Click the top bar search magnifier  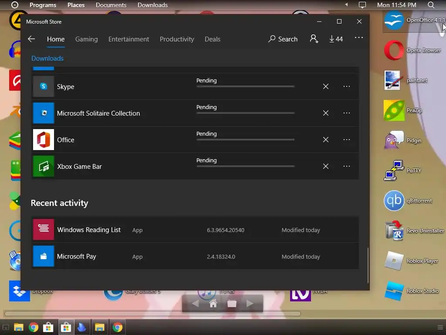(x=431, y=5)
